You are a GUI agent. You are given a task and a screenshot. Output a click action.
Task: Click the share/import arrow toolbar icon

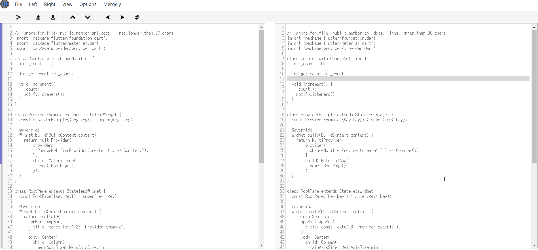[18, 17]
